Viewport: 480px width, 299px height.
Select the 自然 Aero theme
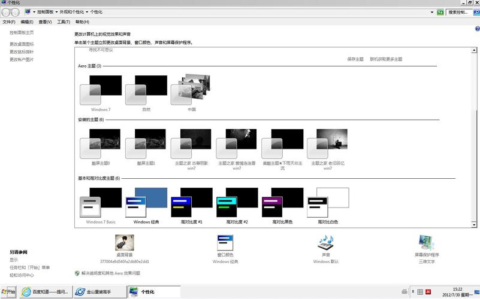[x=146, y=93]
